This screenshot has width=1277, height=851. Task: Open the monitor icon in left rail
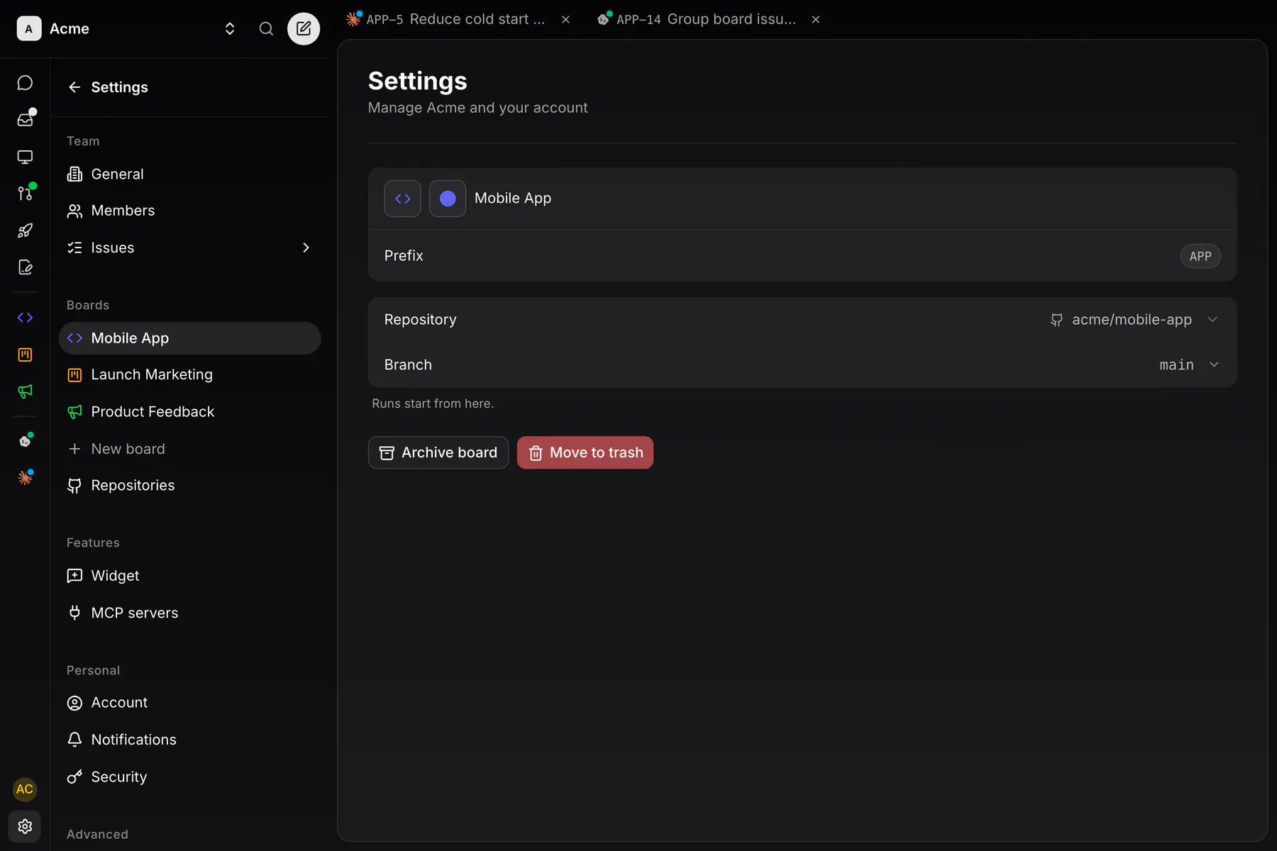click(x=25, y=157)
